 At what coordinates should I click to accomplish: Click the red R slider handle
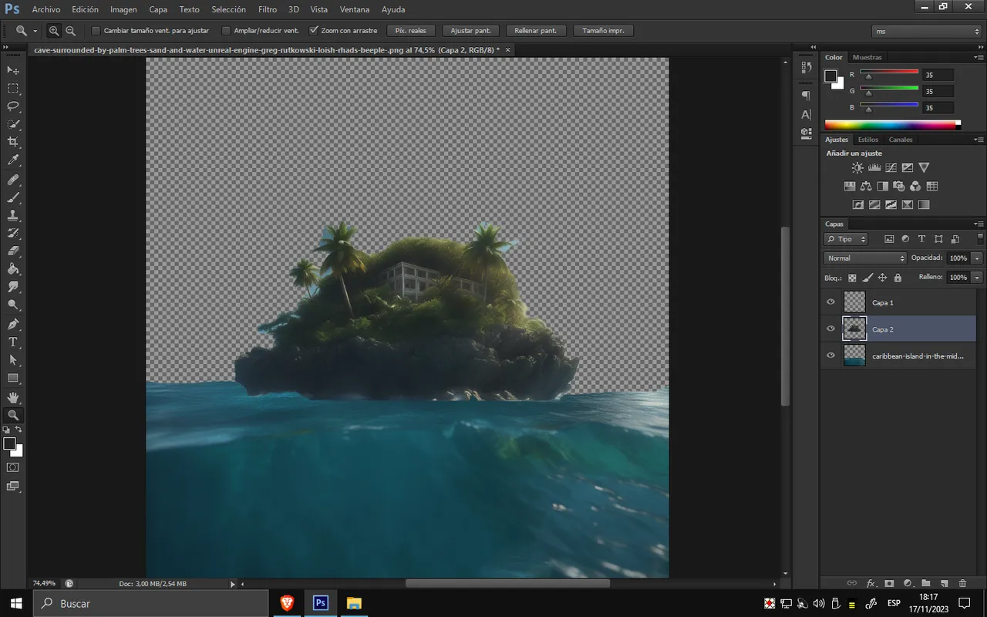[868, 77]
